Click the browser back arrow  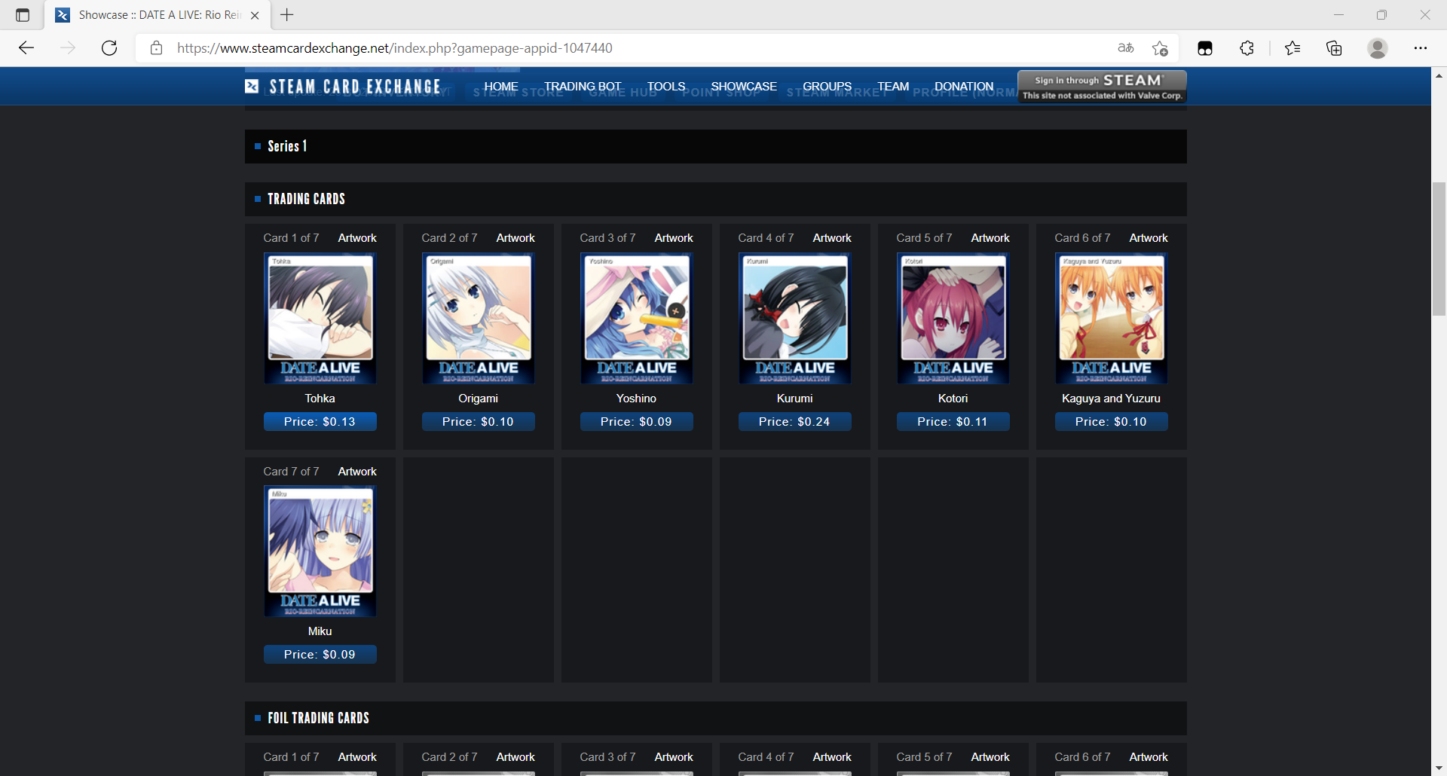click(x=26, y=48)
